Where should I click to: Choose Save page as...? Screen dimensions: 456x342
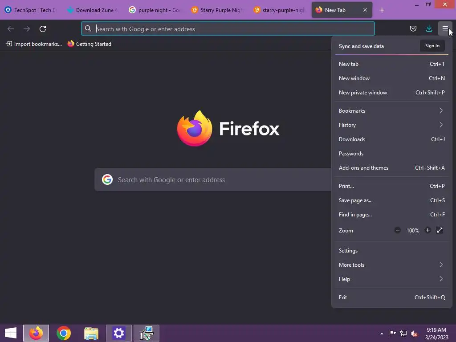(x=392, y=200)
